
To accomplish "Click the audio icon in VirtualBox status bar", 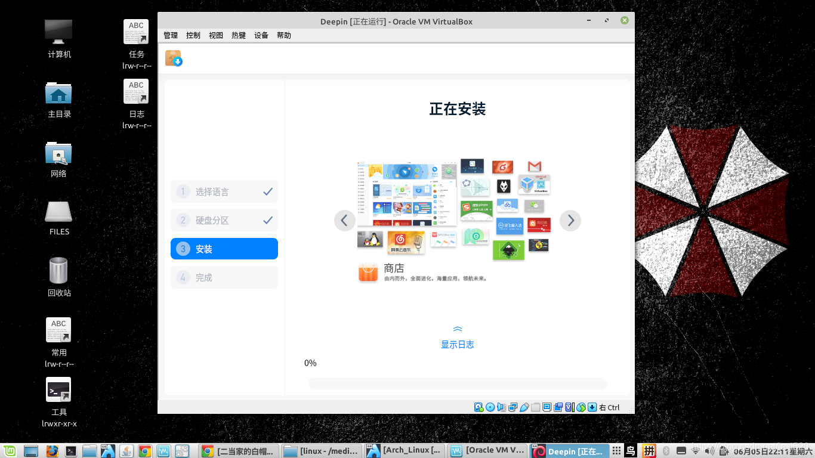I will [501, 407].
